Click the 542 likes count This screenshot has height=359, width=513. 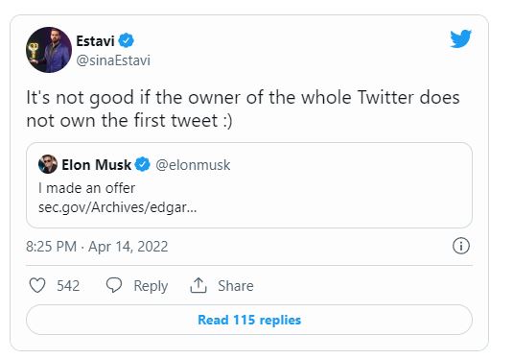[68, 286]
